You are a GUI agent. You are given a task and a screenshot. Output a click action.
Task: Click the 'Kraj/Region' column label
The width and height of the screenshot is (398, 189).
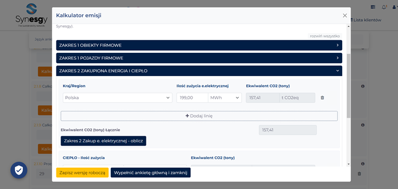74,86
